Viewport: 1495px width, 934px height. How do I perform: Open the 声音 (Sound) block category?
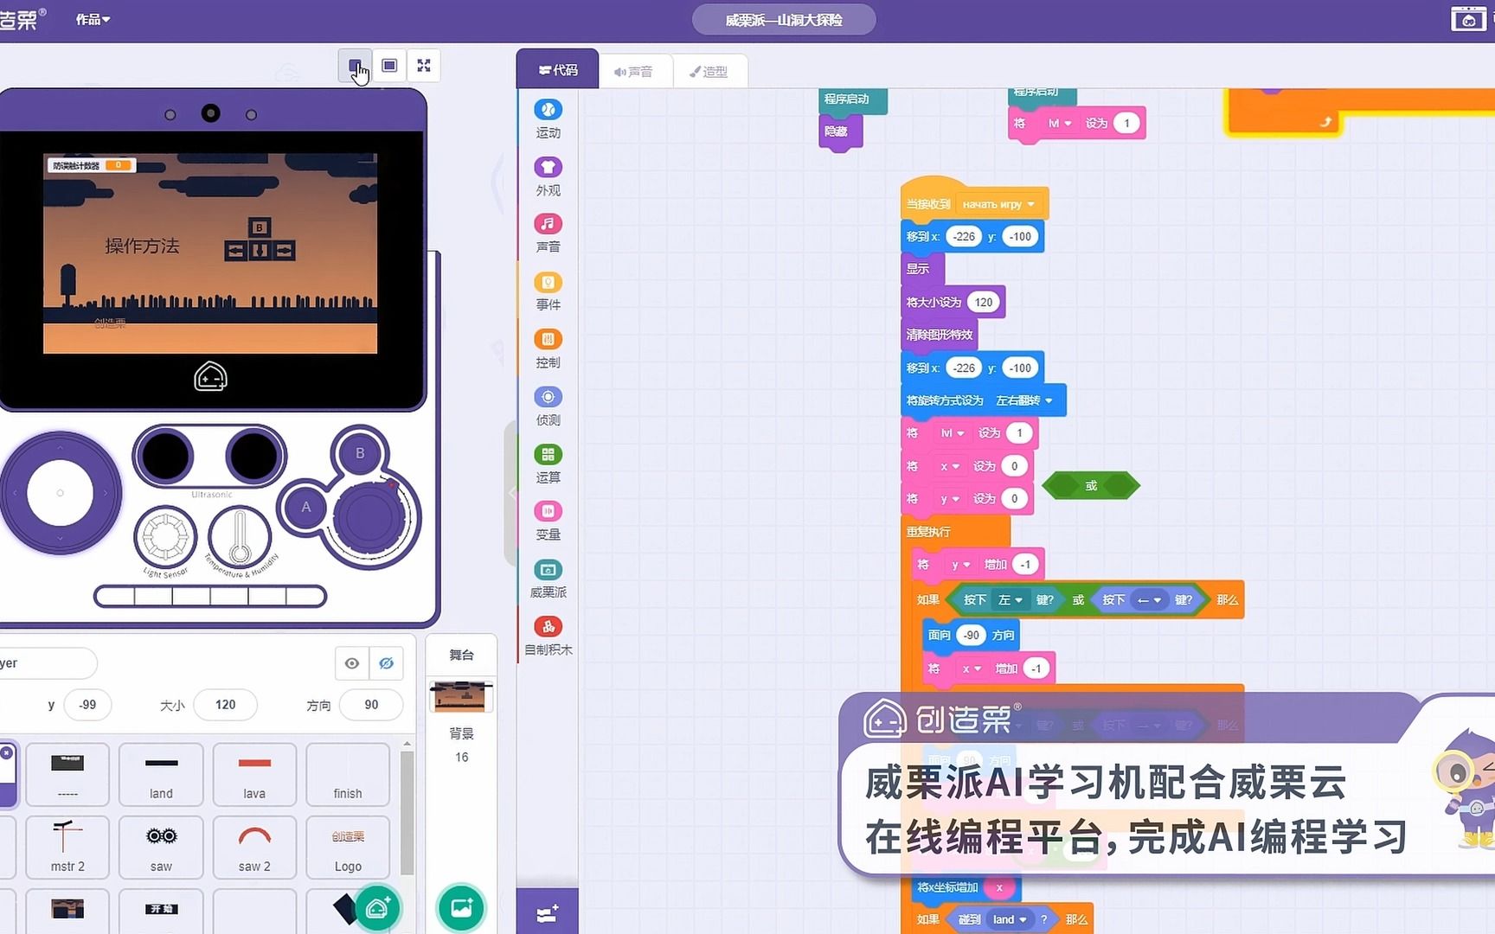pos(548,233)
